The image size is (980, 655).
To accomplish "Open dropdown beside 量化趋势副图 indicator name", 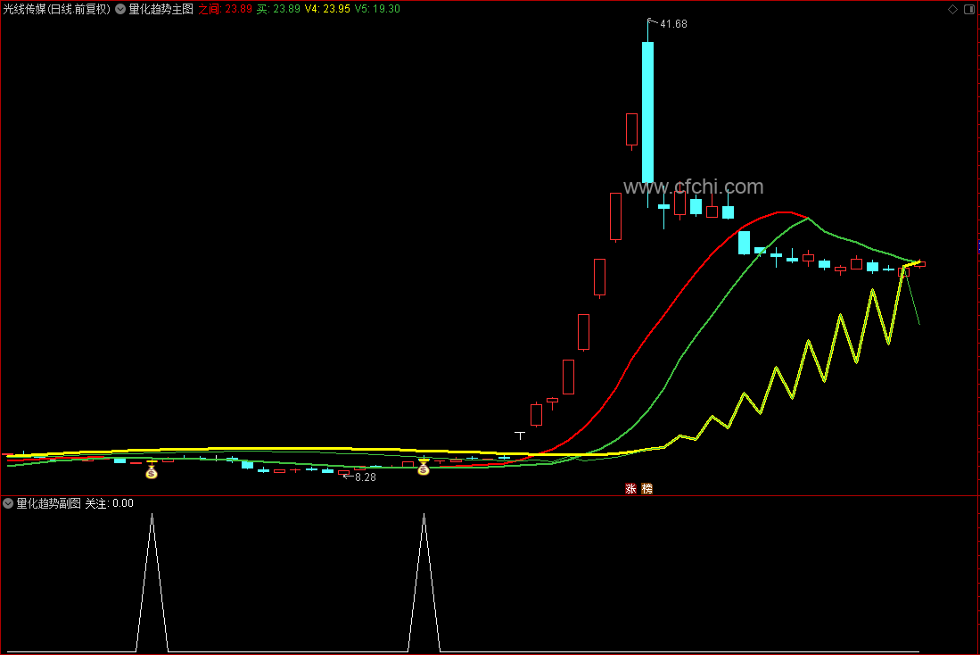I will 8,503.
